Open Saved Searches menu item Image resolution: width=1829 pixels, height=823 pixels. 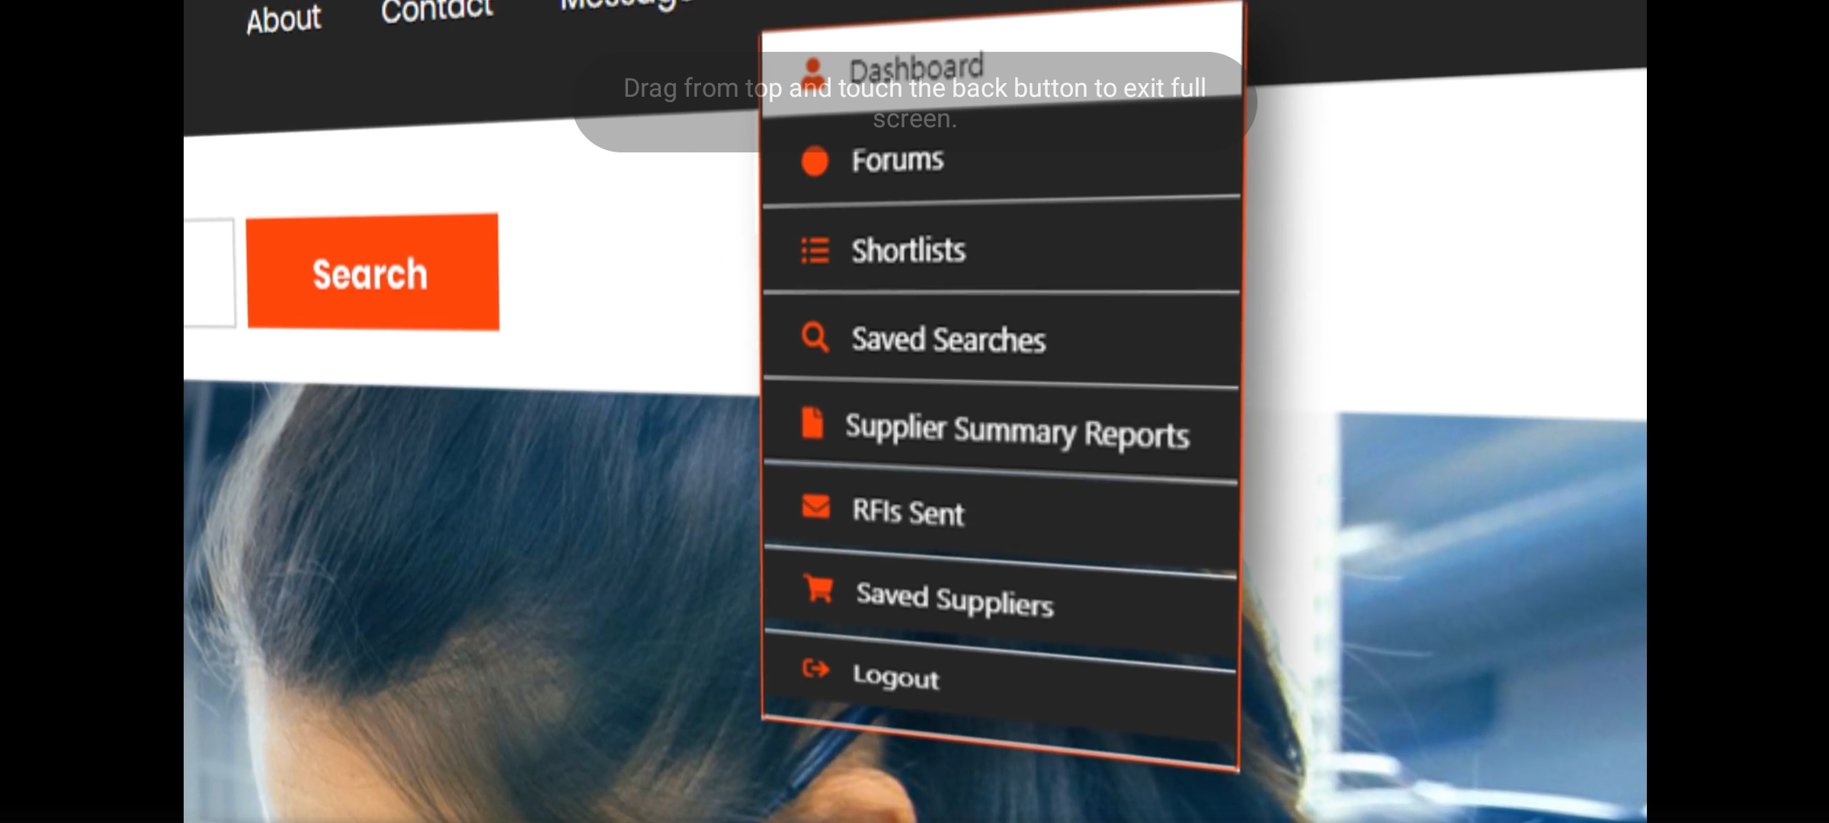(949, 339)
